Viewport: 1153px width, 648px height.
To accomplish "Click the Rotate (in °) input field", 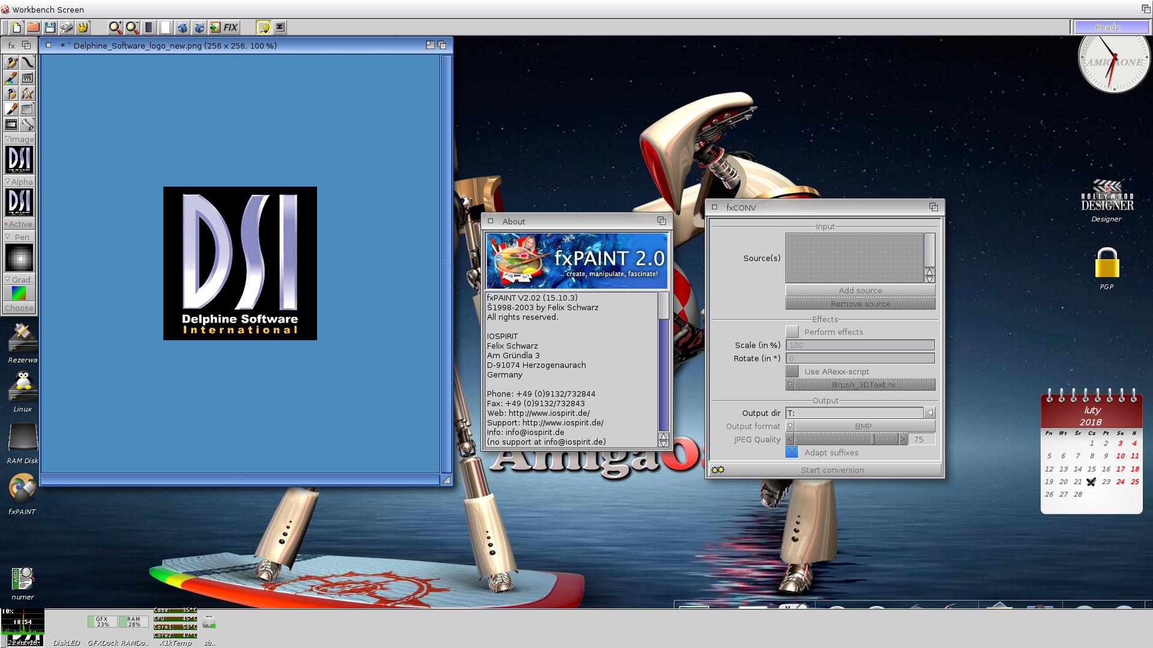I will (860, 358).
